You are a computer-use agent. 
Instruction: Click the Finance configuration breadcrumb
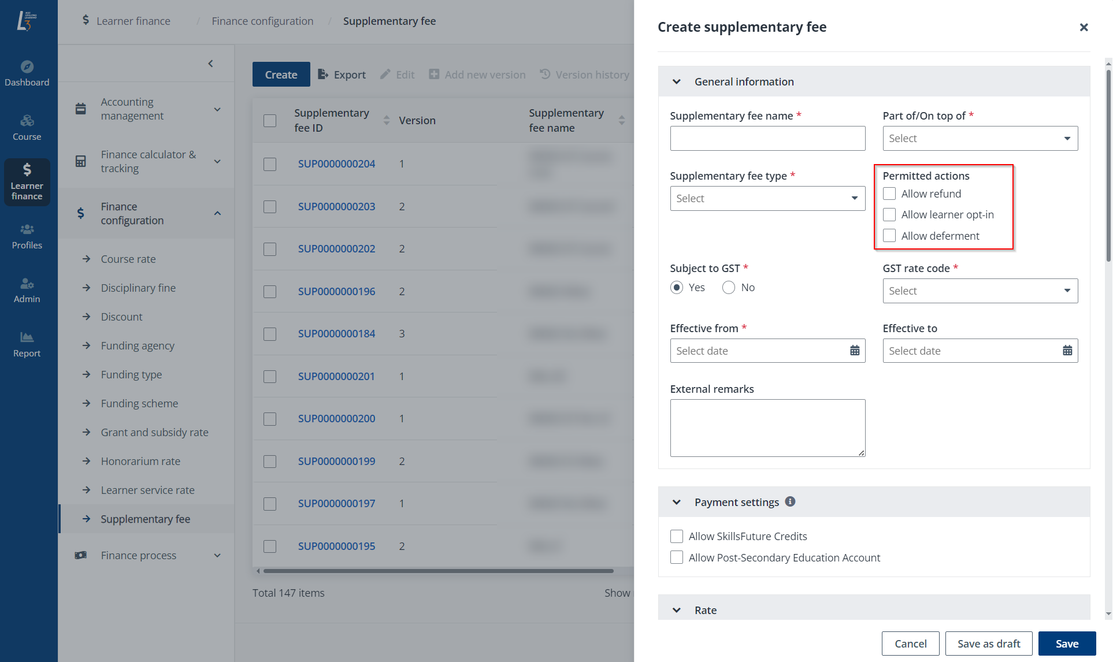click(262, 20)
